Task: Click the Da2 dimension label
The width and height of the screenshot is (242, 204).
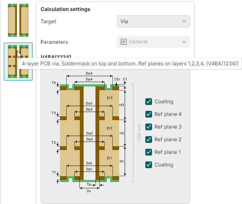Action: (x=90, y=133)
